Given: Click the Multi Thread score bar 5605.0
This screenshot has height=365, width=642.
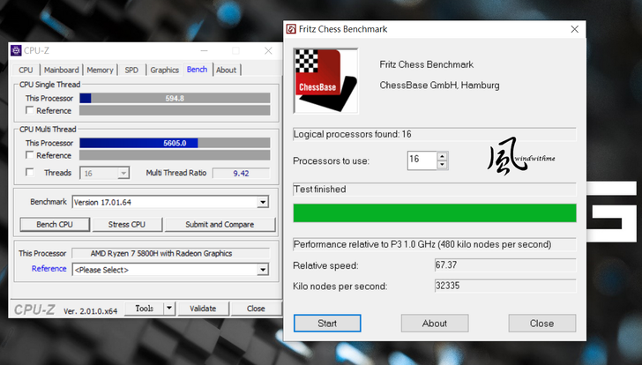Looking at the screenshot, I should point(175,143).
